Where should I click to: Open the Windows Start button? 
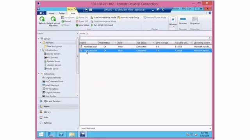[x=41, y=135]
